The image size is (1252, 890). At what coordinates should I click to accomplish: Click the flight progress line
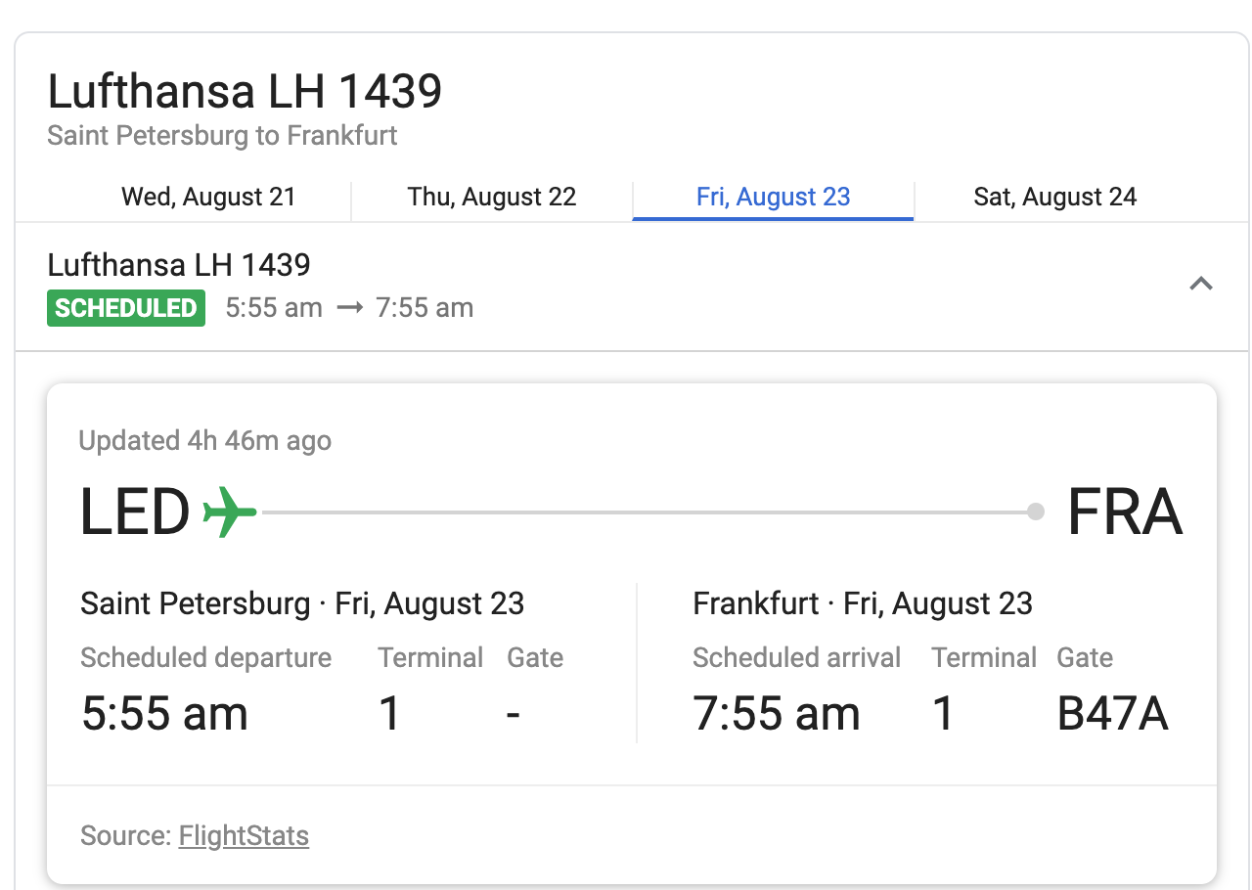coord(646,512)
